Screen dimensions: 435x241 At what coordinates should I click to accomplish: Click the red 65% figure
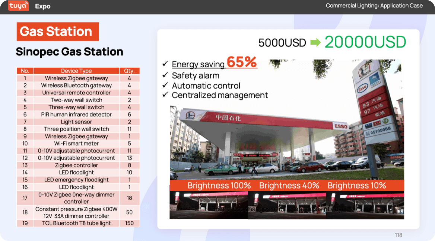tap(242, 62)
